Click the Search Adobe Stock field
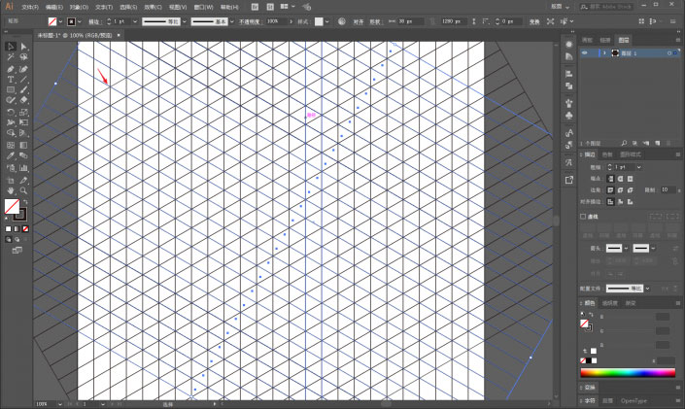Viewport: 685px width, 409px height. point(606,7)
